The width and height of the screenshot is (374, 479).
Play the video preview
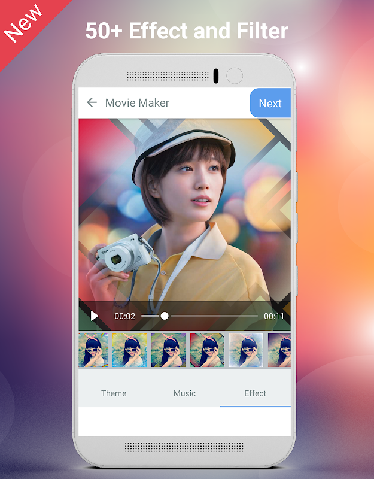pos(95,316)
